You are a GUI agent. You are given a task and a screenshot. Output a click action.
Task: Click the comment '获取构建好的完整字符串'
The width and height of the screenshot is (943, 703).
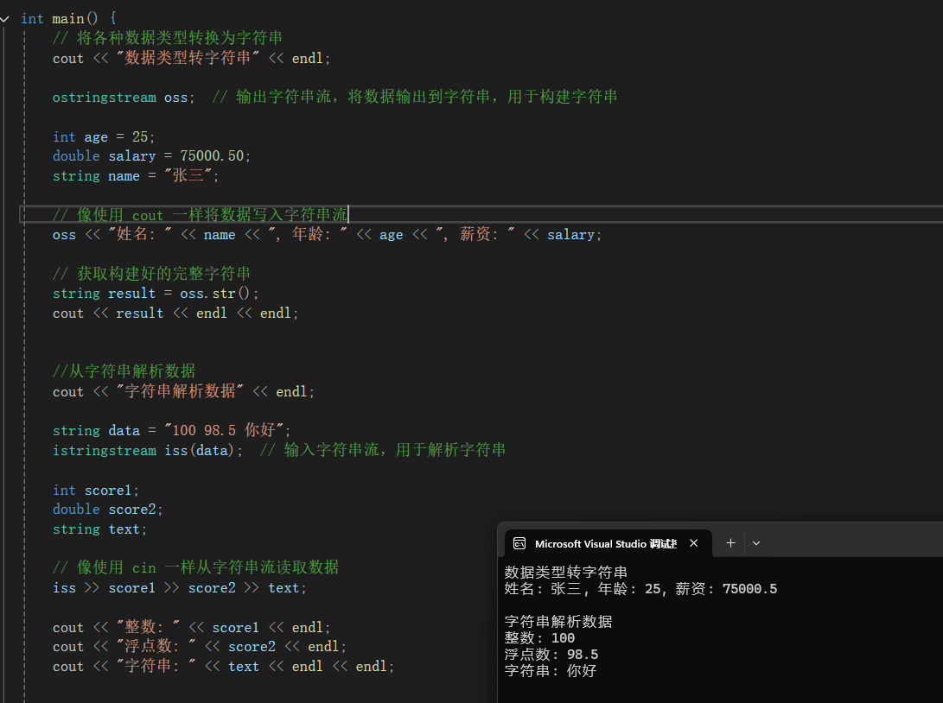tap(151, 274)
